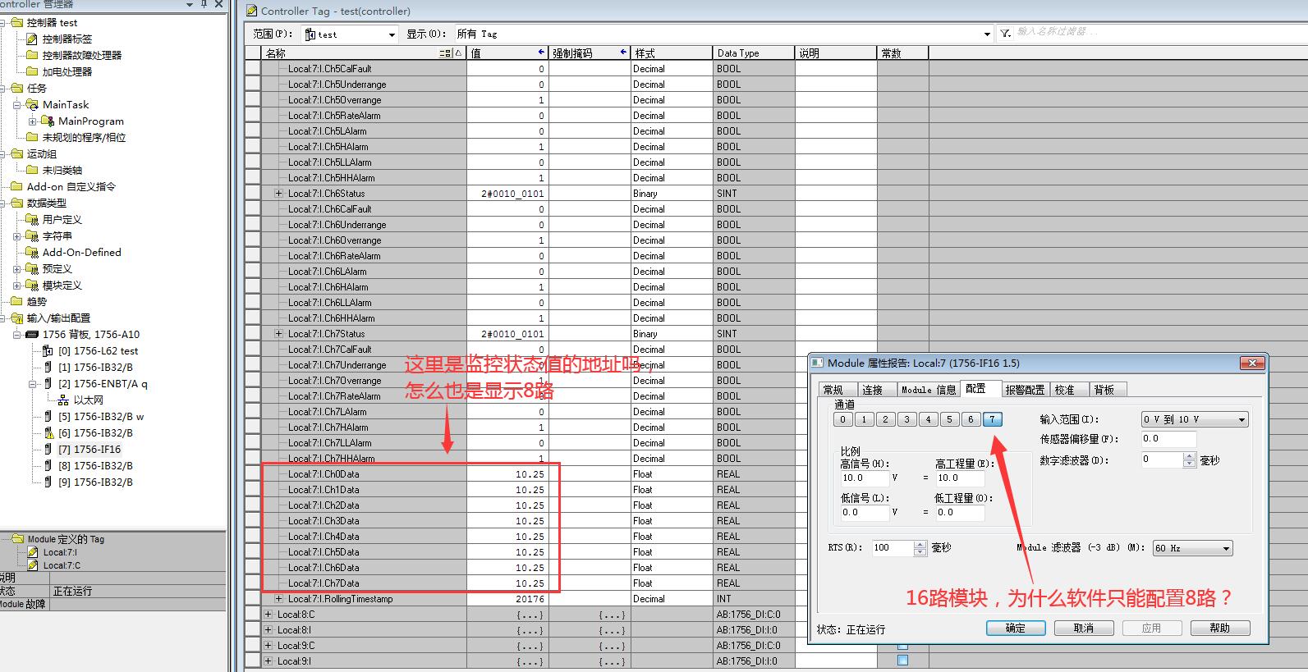1308x672 pixels.
Task: Click the MainProgram icon in the tree
Action: [x=48, y=121]
